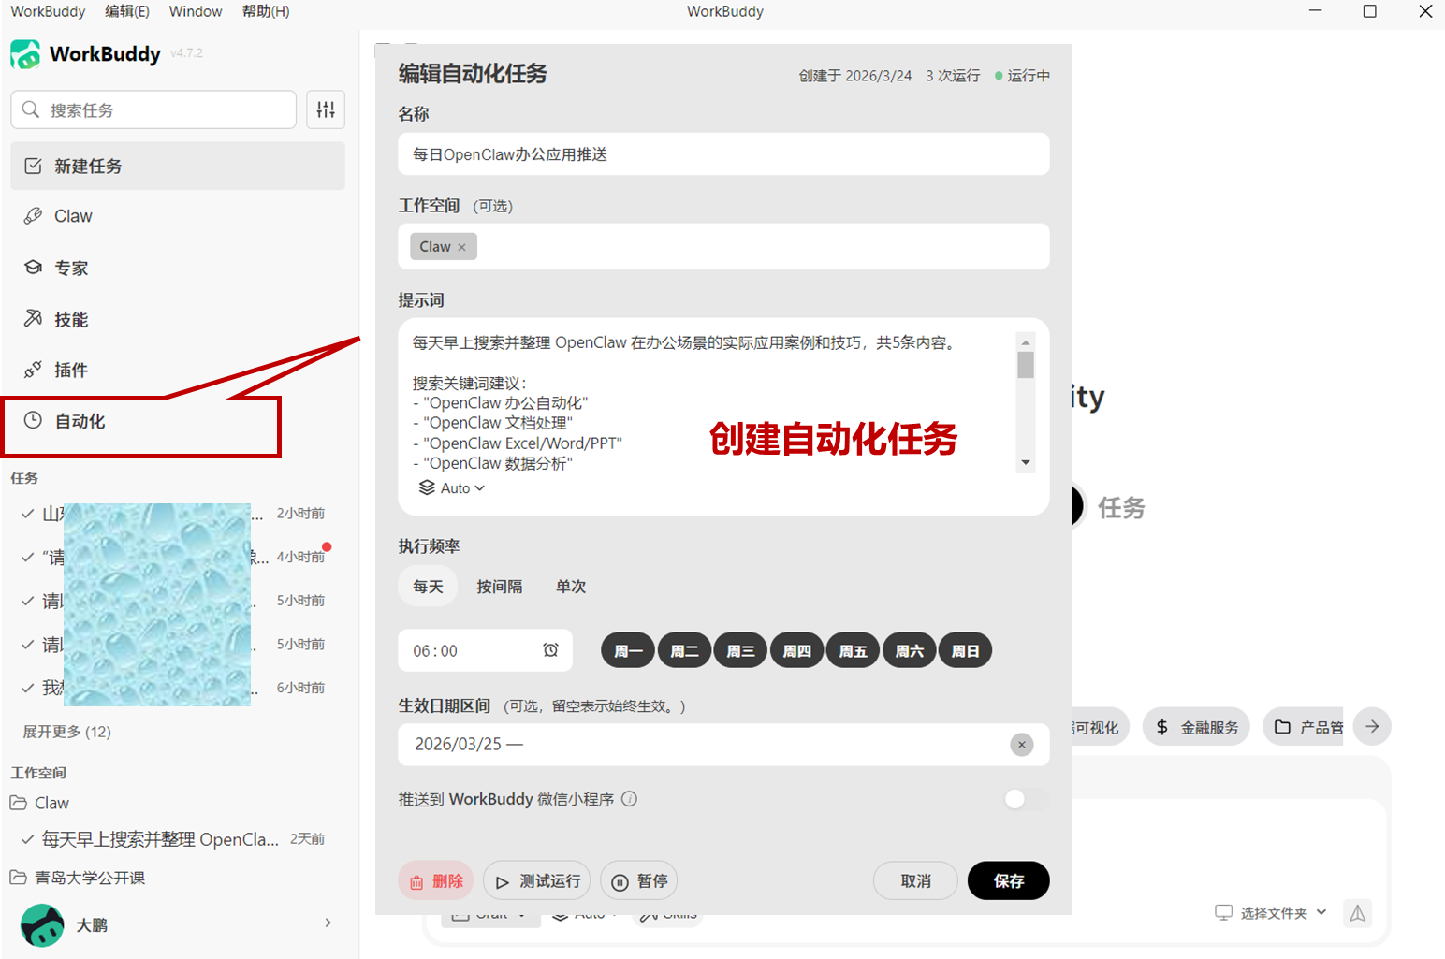The width and height of the screenshot is (1445, 959).
Task: Expand more tasks with 展开更多 (12)
Action: pyautogui.click(x=66, y=732)
